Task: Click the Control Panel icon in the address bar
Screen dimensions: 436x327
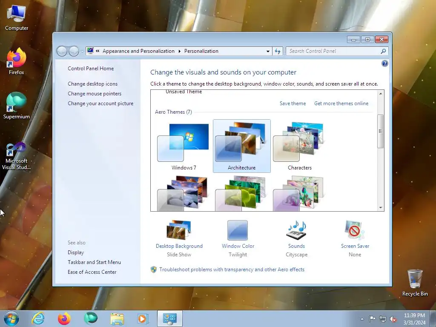Action: tap(90, 51)
